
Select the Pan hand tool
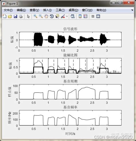[46, 16]
